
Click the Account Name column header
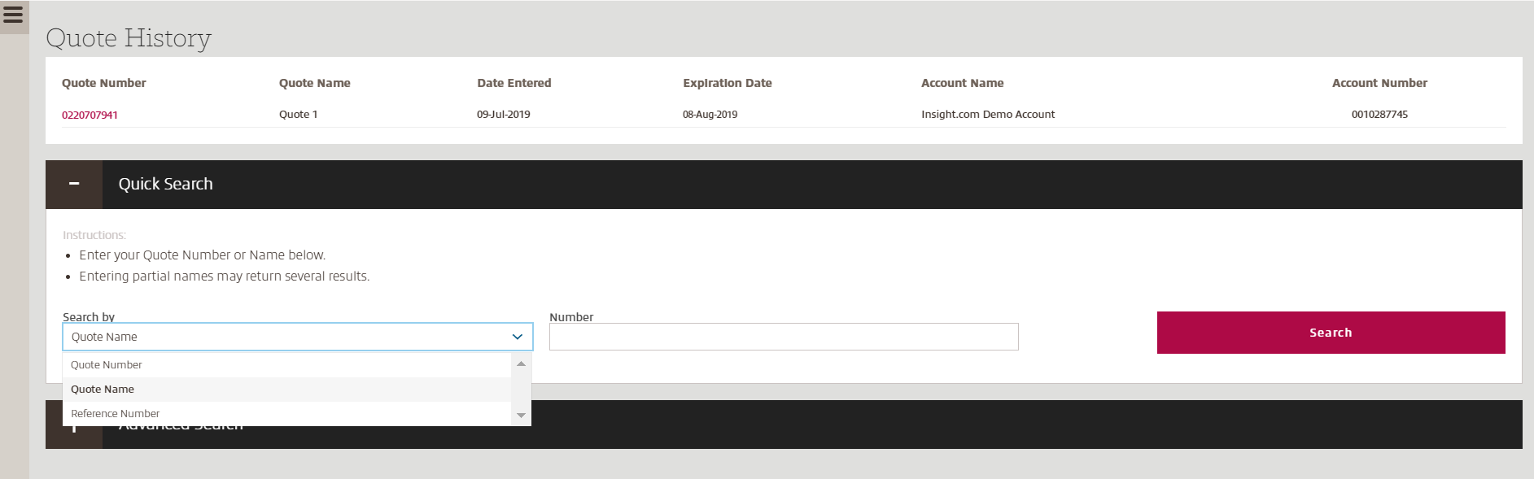962,83
